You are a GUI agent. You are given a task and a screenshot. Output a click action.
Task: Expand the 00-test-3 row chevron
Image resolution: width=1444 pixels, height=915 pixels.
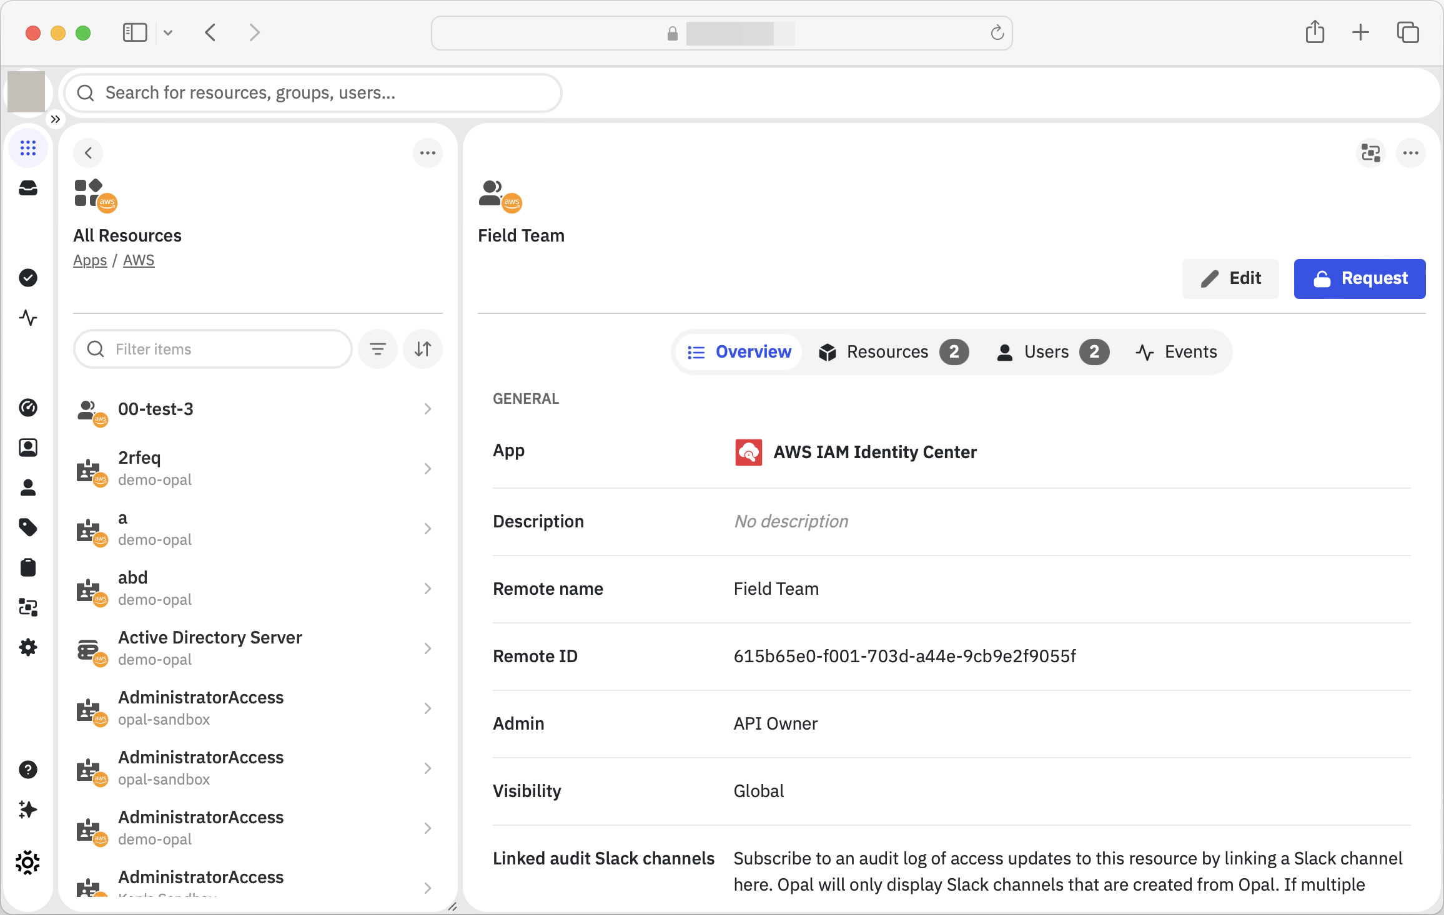tap(428, 409)
